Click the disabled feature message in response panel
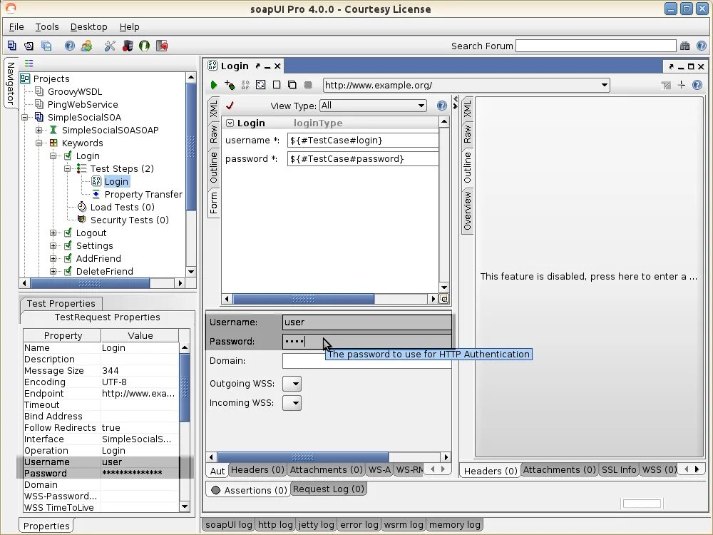713x535 pixels. pyautogui.click(x=588, y=277)
